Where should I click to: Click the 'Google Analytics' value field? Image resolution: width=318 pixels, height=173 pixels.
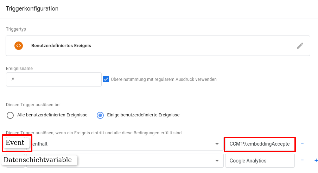tap(260, 161)
